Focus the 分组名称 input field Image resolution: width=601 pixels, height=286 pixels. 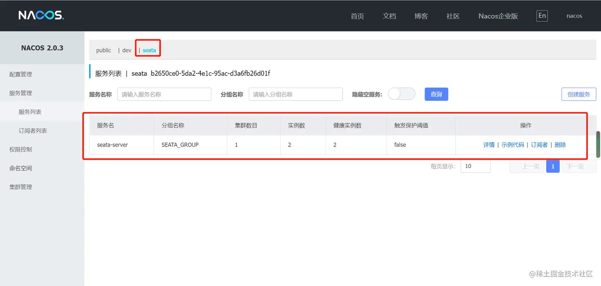point(296,94)
